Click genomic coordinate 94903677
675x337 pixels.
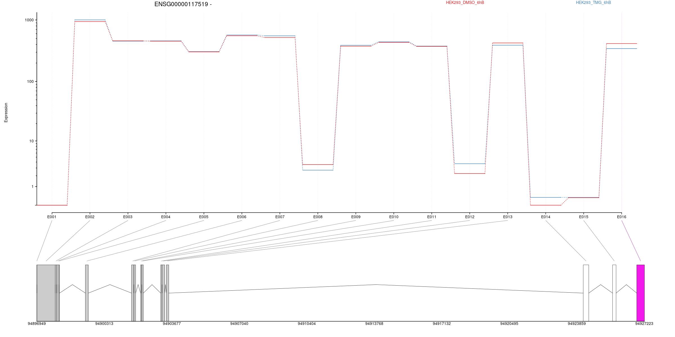[172, 324]
